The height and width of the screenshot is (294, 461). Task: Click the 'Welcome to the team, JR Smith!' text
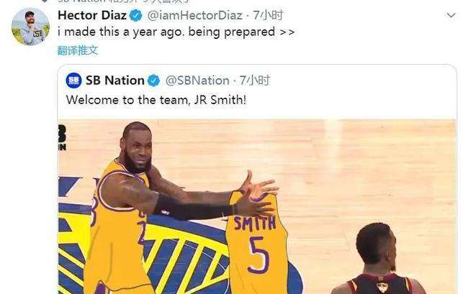click(156, 100)
